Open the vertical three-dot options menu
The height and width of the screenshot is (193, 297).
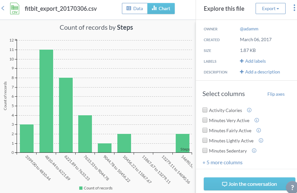[294, 8]
